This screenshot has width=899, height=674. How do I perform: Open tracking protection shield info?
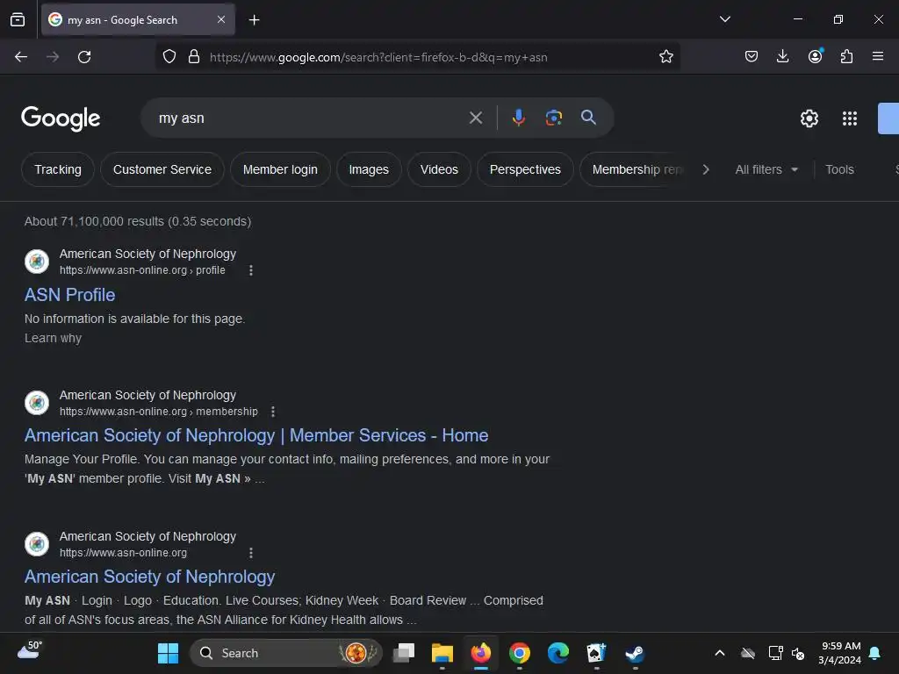[x=169, y=57]
